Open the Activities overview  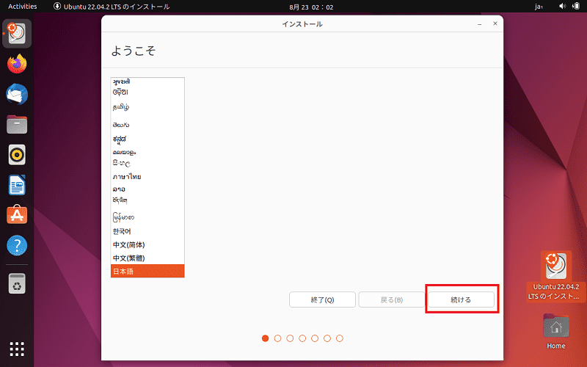click(x=23, y=7)
